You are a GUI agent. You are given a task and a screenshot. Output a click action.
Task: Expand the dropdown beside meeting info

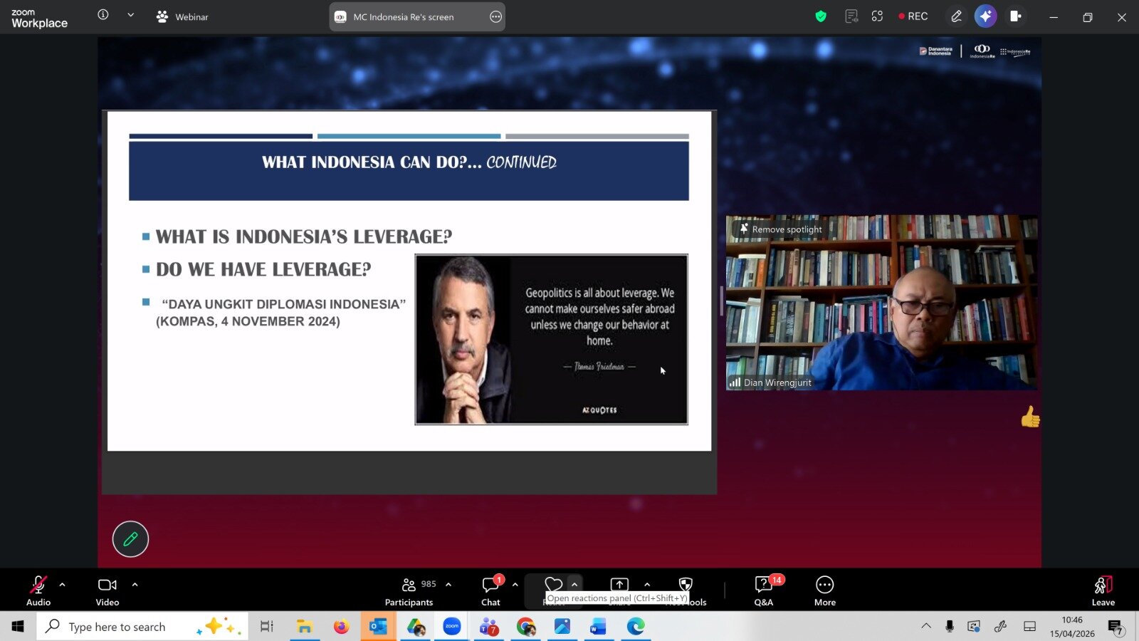pos(130,15)
